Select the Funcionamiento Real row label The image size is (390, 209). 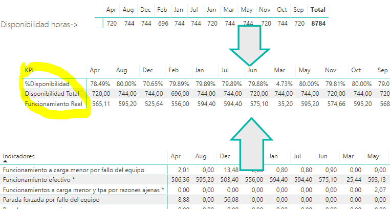pos(53,104)
